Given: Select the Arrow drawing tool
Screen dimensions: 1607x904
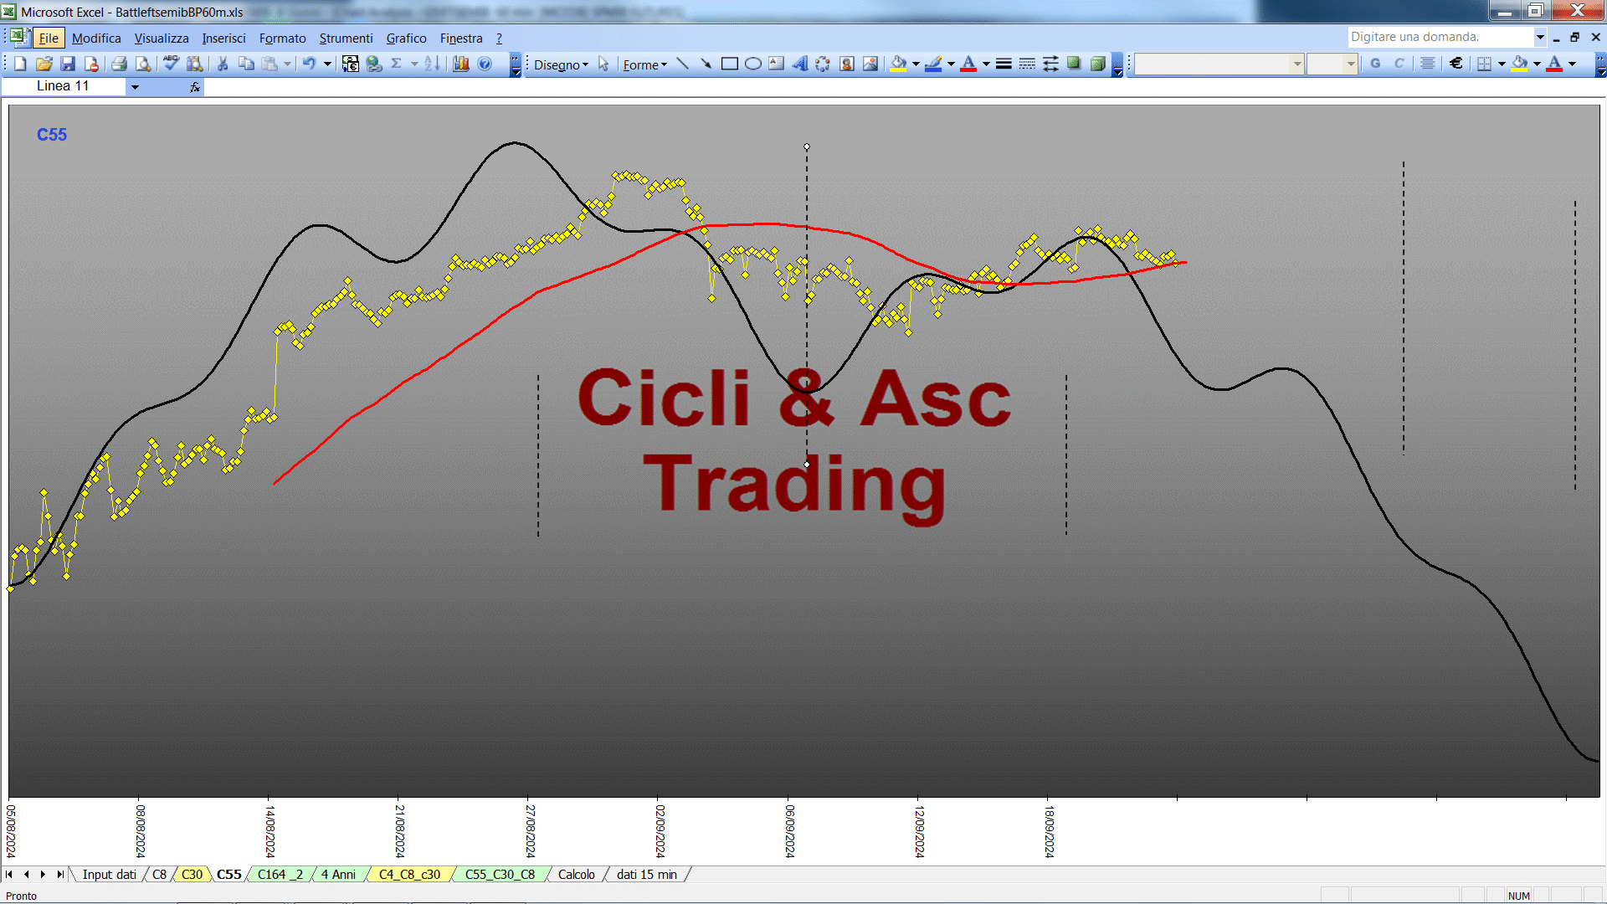Looking at the screenshot, I should 706,64.
